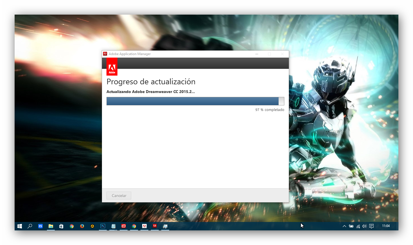Switch to Photoshop in the taskbar
The width and height of the screenshot is (413, 245).
coord(103,226)
